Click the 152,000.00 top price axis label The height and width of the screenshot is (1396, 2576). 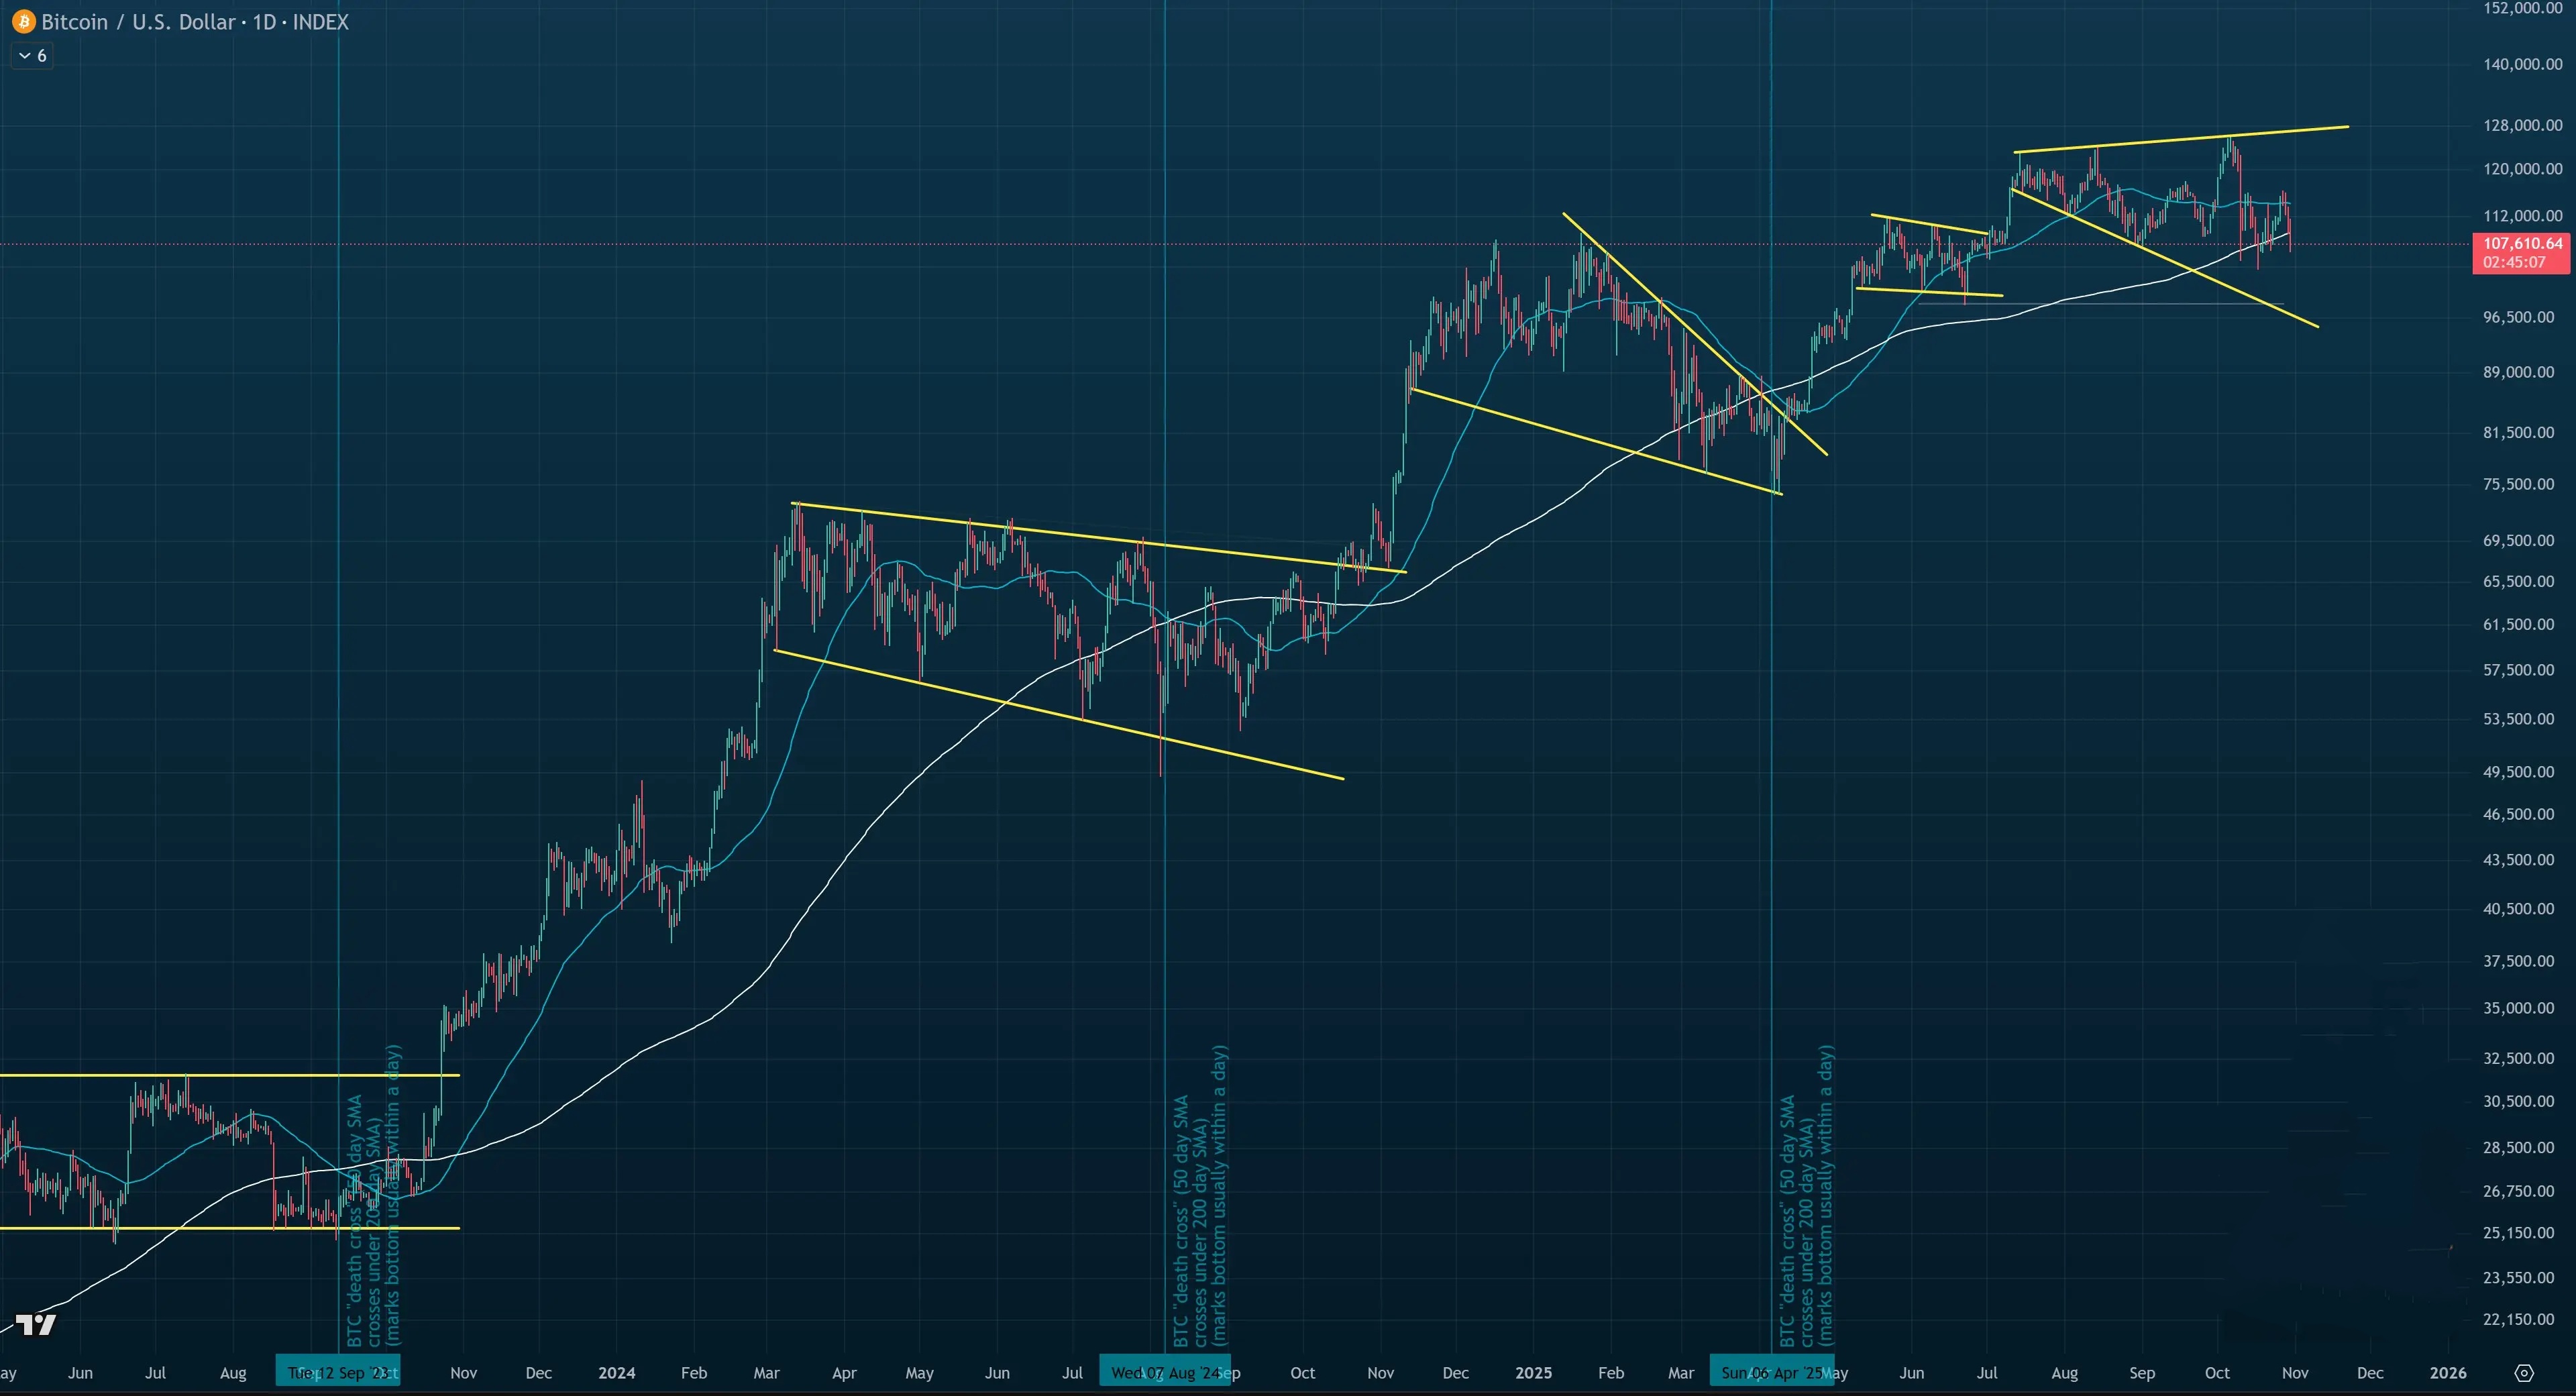click(2522, 8)
